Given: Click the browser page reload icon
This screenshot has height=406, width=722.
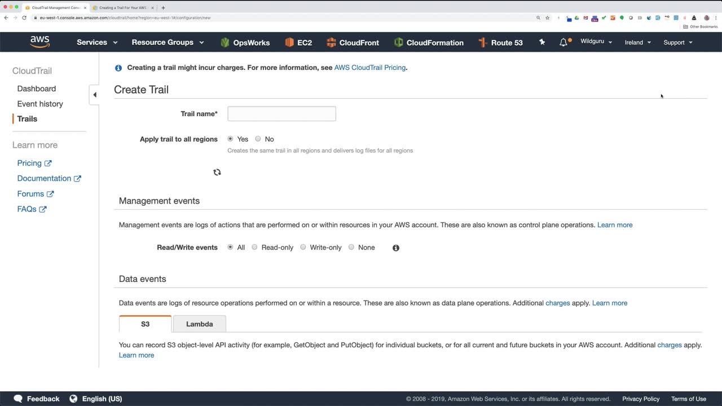Looking at the screenshot, I should tap(24, 17).
